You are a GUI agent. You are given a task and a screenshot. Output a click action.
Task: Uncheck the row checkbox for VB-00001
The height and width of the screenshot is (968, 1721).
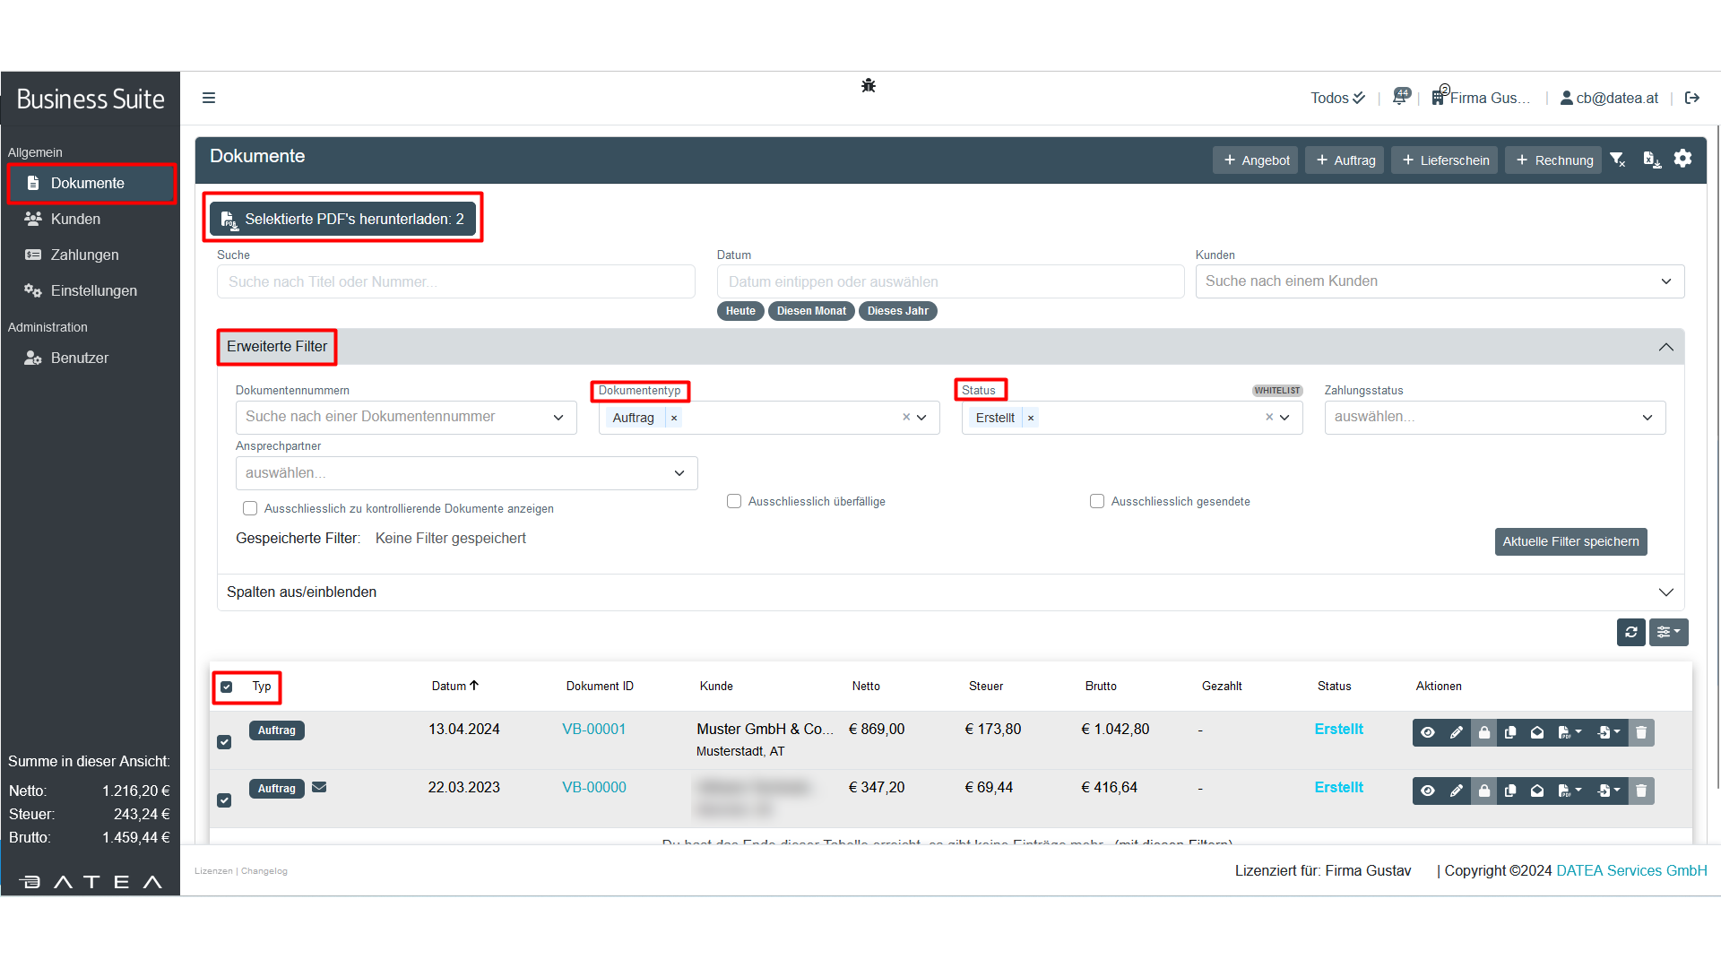[224, 742]
